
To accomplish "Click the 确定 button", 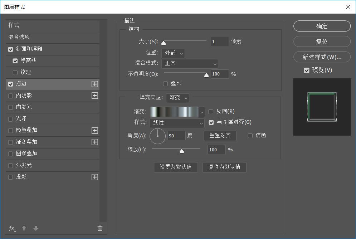I will coord(322,26).
